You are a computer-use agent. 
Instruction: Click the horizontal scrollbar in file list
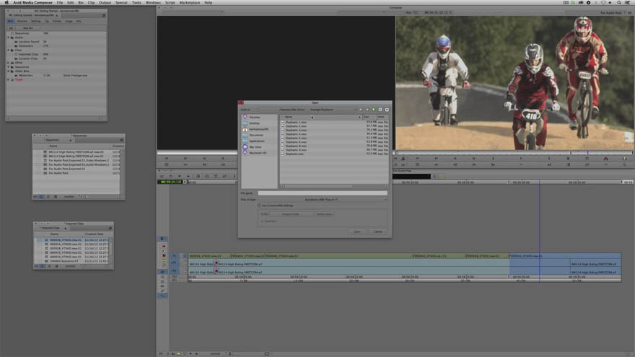click(x=317, y=186)
